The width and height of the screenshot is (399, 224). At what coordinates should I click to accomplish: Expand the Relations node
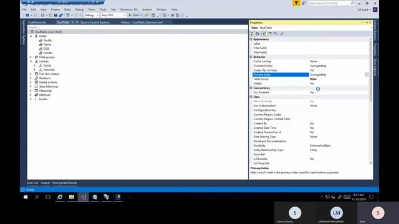(x=31, y=78)
